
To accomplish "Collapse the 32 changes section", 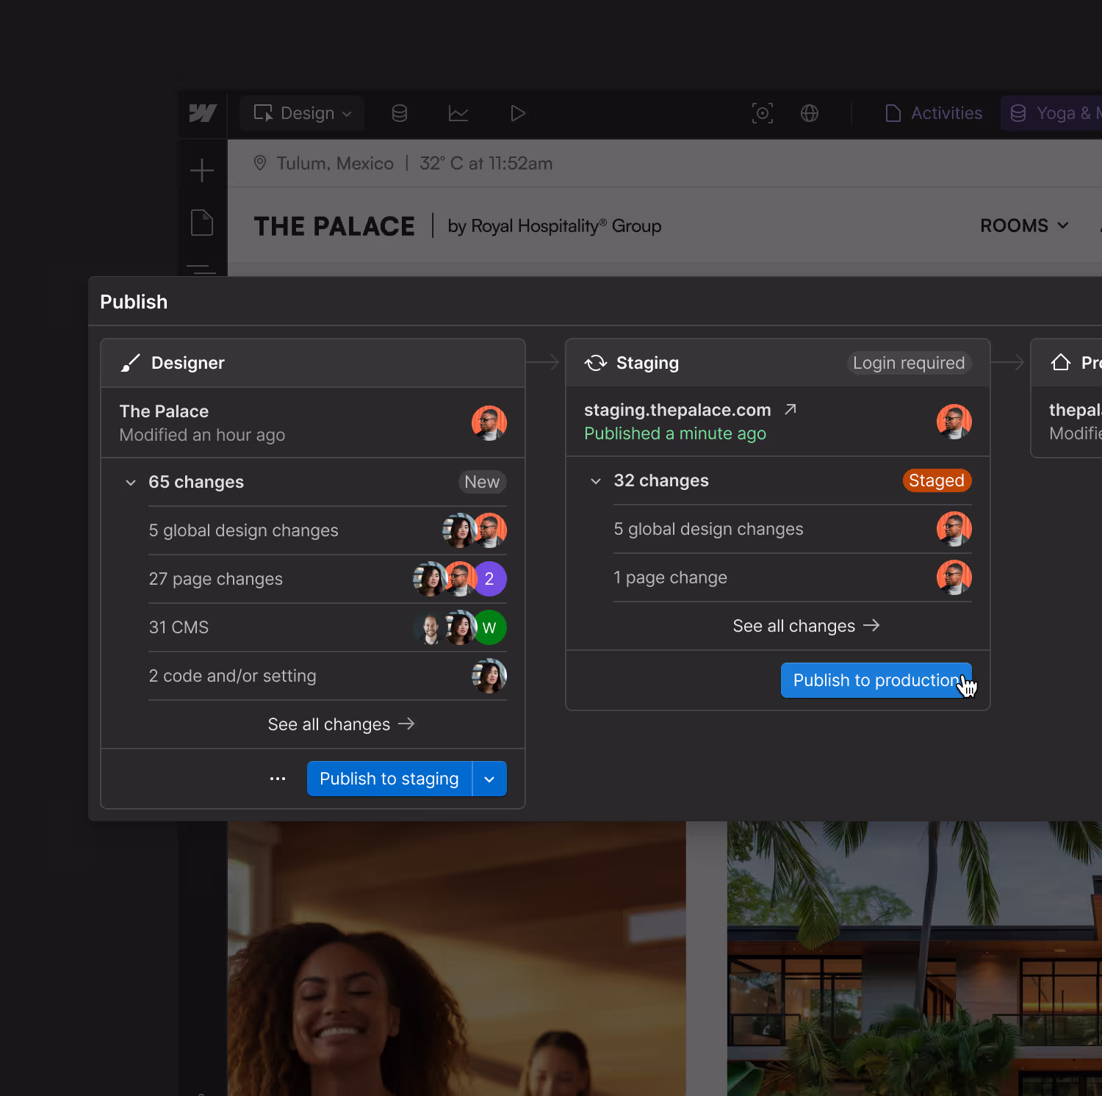I will [x=596, y=481].
